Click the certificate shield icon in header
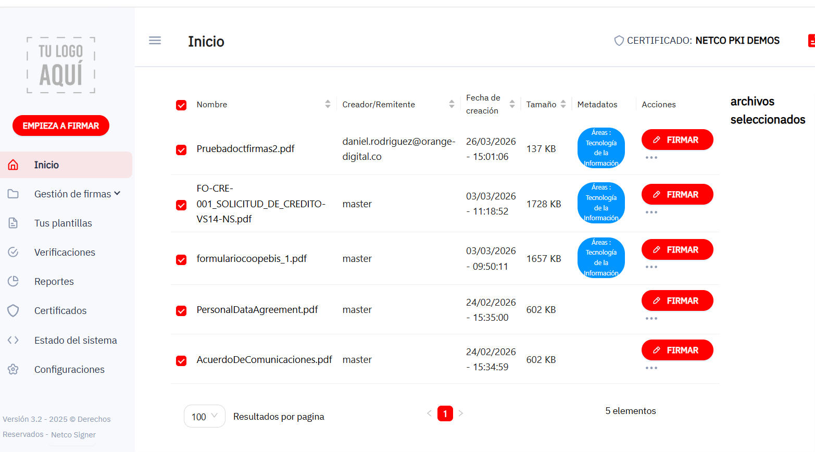 coord(619,41)
